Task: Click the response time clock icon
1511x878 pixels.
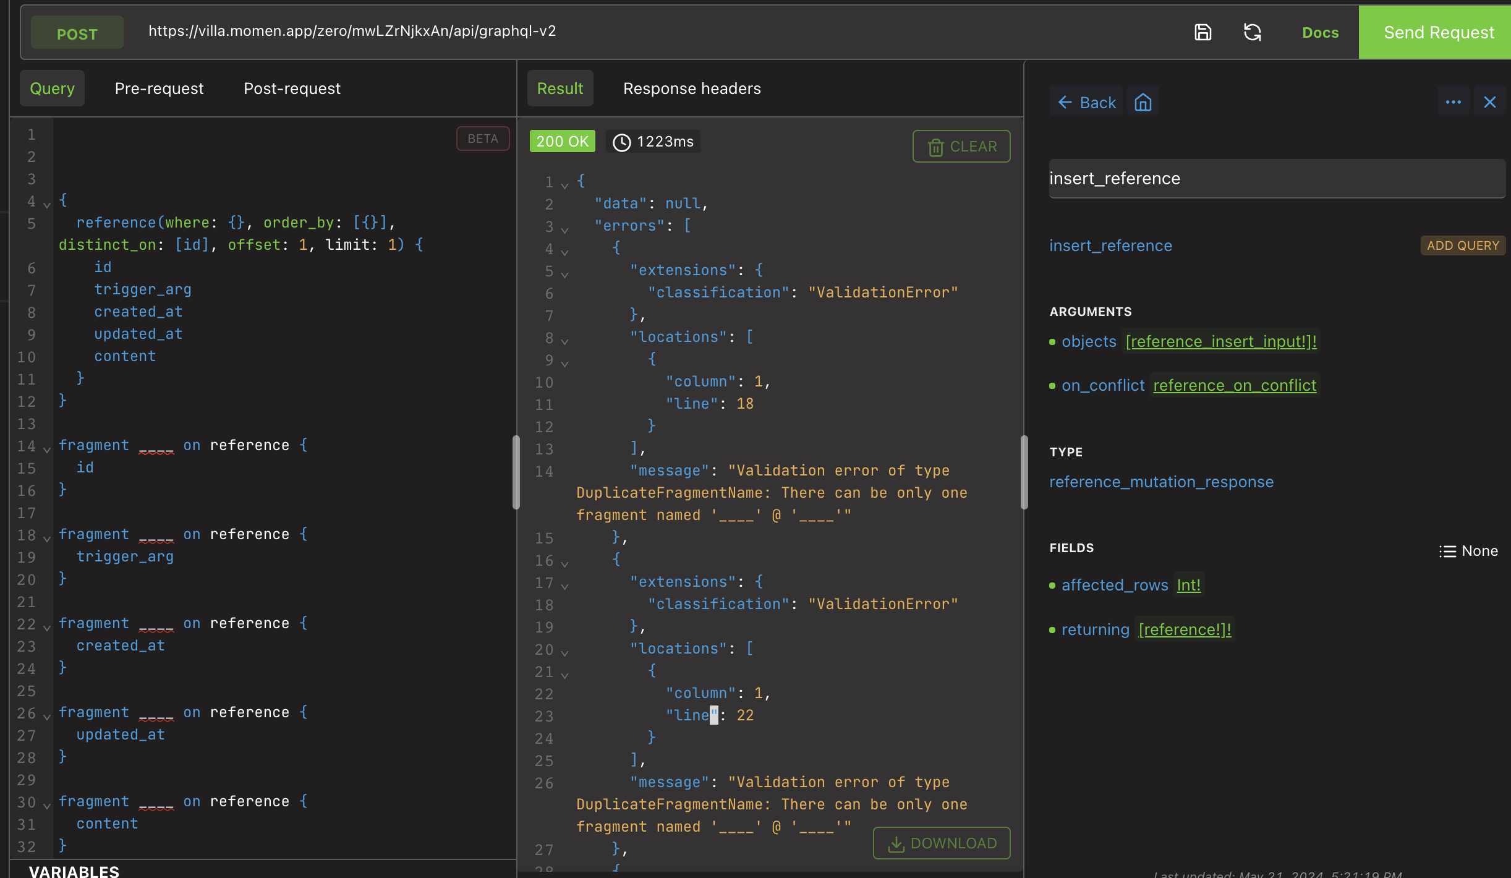Action: click(621, 142)
